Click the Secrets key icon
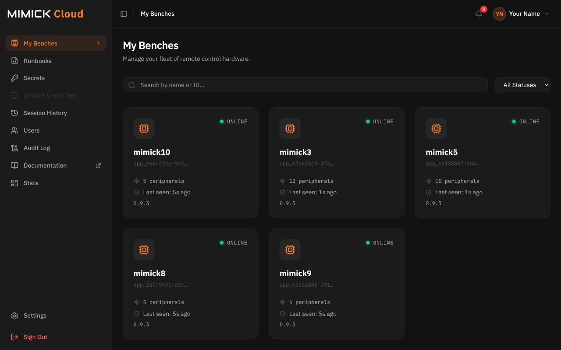This screenshot has height=350, width=561. [x=14, y=78]
